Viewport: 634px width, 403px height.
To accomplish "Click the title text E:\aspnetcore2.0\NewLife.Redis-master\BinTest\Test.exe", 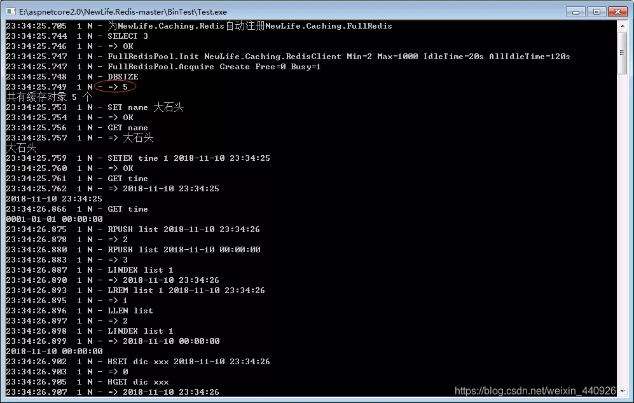I will [123, 11].
